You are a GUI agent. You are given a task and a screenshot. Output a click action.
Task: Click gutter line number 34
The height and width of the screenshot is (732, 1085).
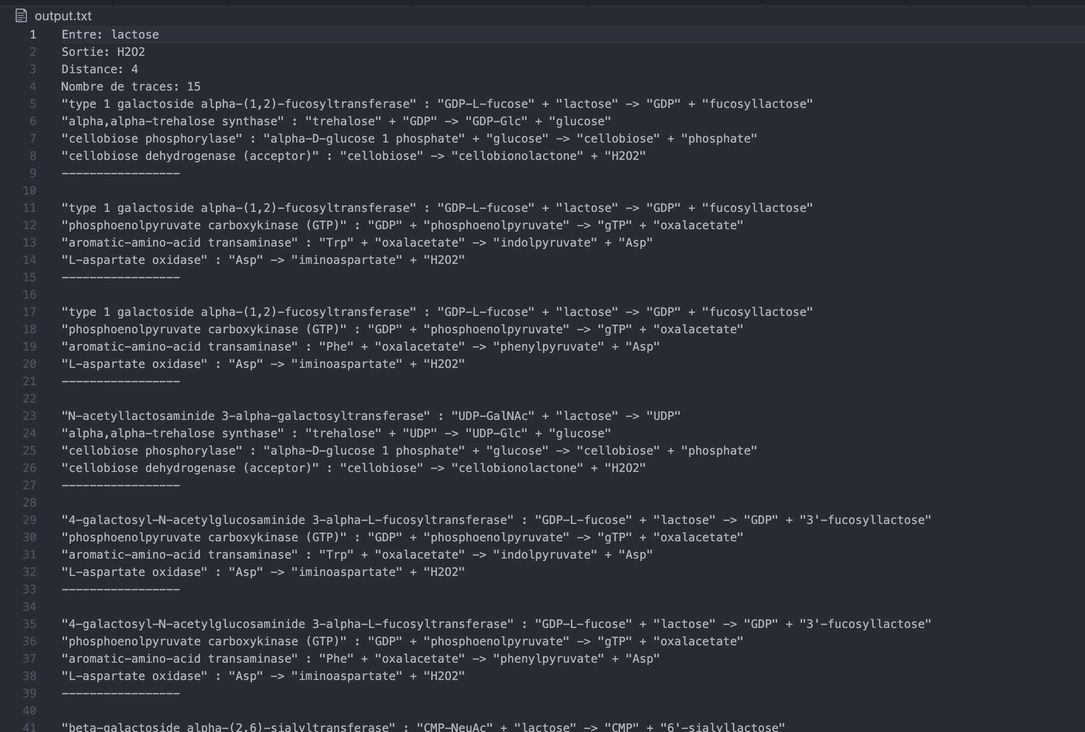[29, 607]
